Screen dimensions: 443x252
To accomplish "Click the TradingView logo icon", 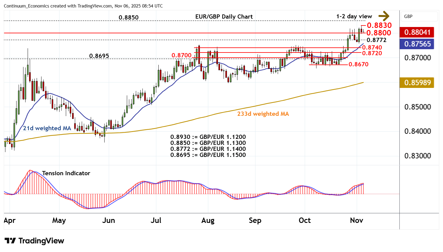I will pyautogui.click(x=10, y=241).
